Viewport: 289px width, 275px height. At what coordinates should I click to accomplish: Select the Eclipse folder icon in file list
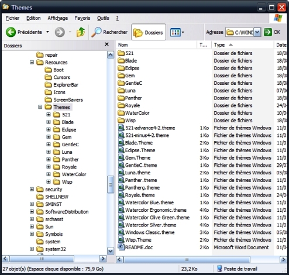121,68
